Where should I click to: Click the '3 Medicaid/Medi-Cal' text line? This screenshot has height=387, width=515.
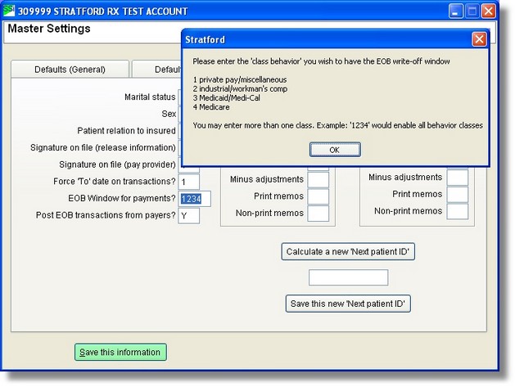[226, 98]
